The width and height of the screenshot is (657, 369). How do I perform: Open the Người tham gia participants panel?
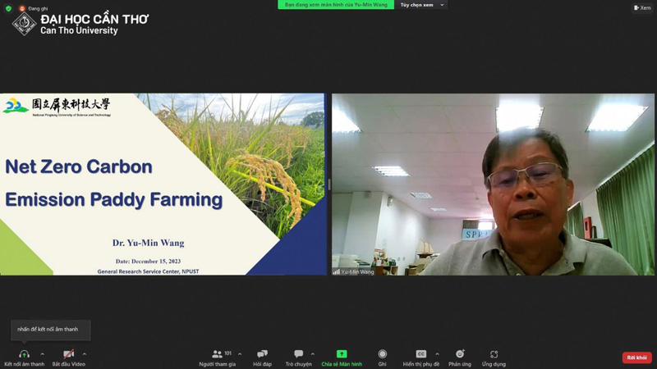[217, 354]
